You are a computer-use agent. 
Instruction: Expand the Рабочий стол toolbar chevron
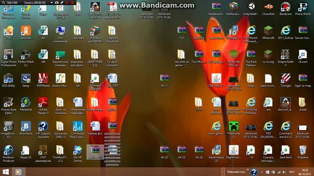pyautogui.click(x=248, y=170)
